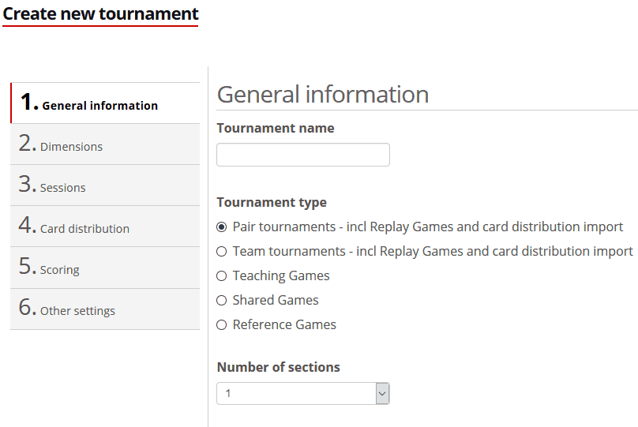The height and width of the screenshot is (427, 638).
Task: Click the Create new tournament page title
Action: [x=101, y=14]
